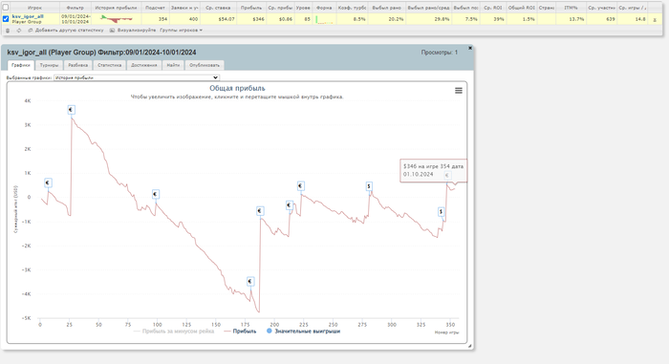Click the profit history sparkline thumbnail

tap(116, 19)
